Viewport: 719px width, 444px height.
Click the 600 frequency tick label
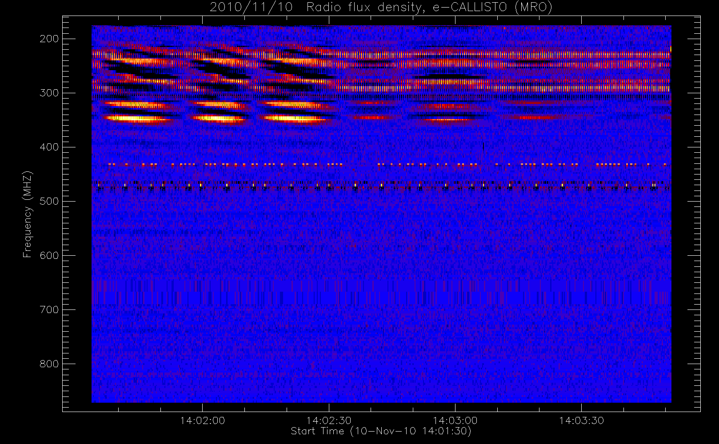pyautogui.click(x=49, y=255)
